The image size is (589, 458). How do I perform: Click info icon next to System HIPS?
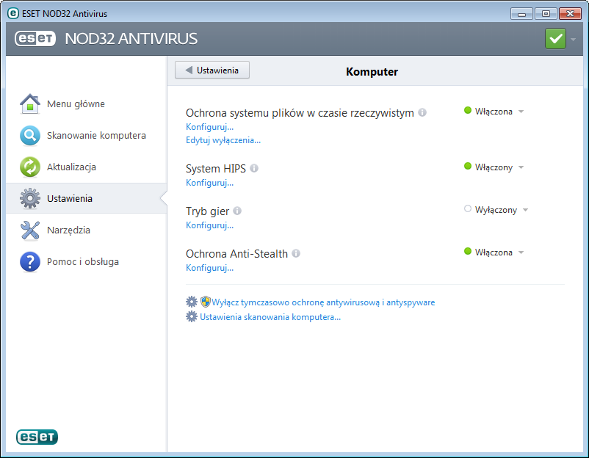coord(254,168)
